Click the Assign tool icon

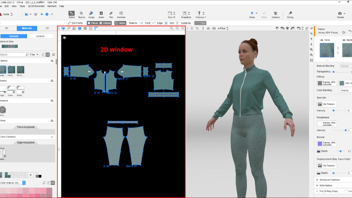coord(91,13)
